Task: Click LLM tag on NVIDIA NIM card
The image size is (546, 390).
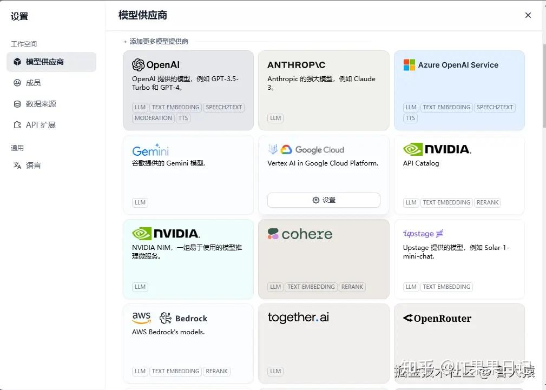Action: pos(140,287)
